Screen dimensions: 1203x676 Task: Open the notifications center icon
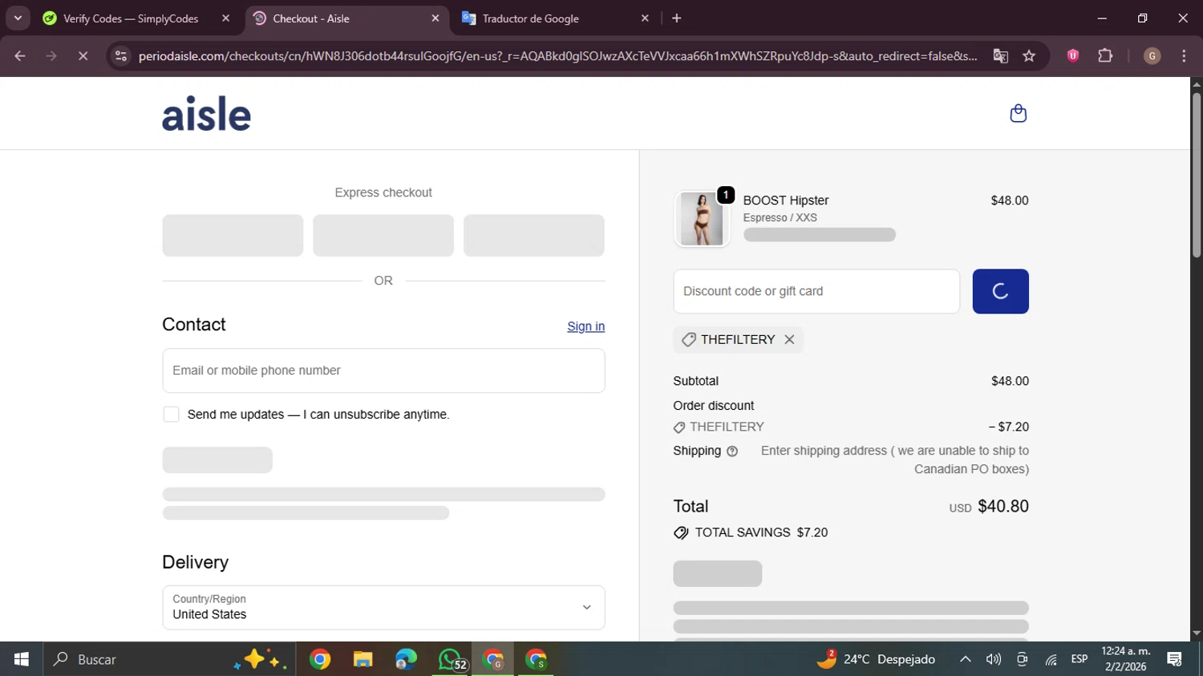pyautogui.click(x=1175, y=659)
